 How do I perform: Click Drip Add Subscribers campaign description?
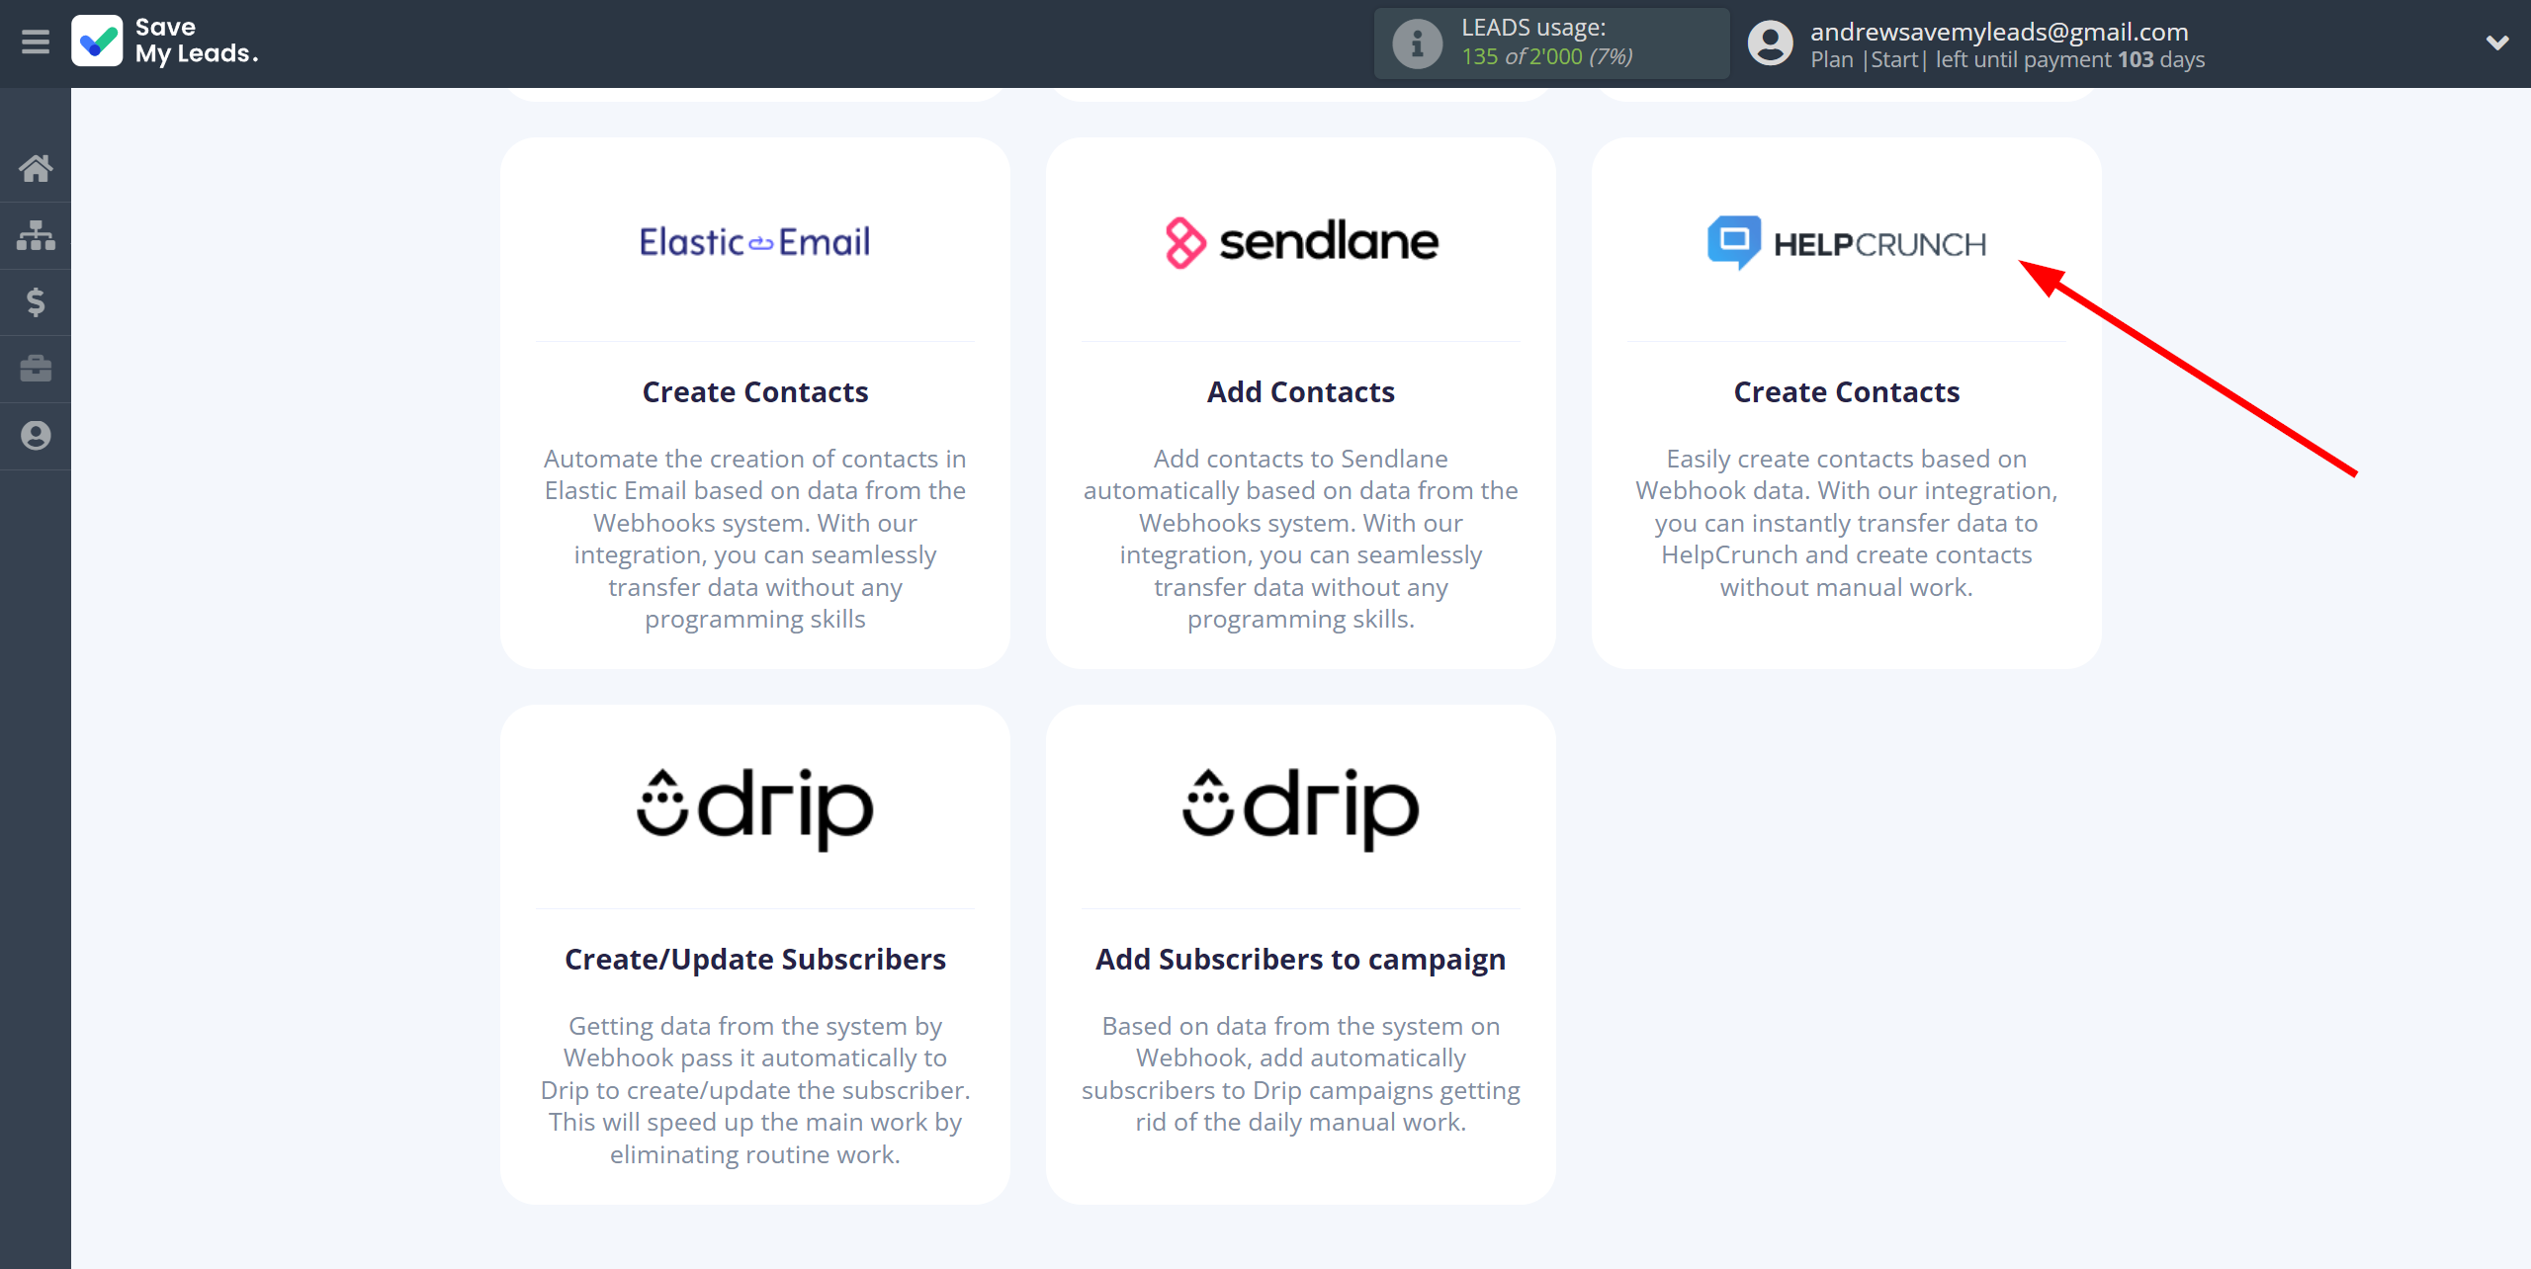click(1301, 1074)
